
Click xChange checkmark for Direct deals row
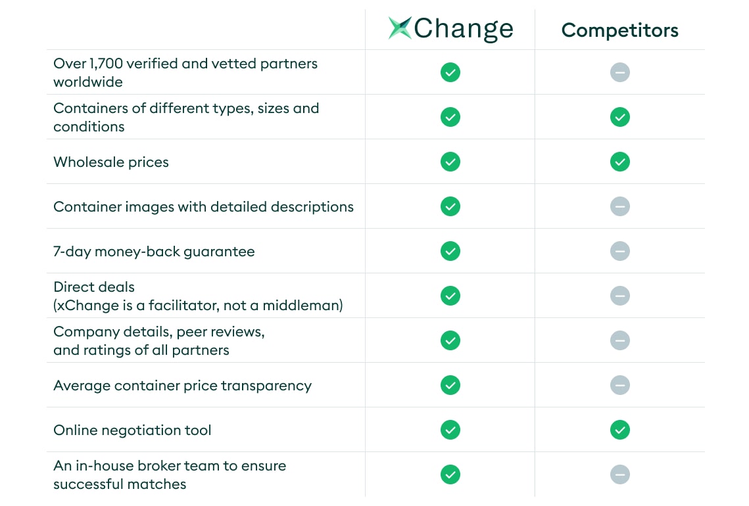click(450, 296)
